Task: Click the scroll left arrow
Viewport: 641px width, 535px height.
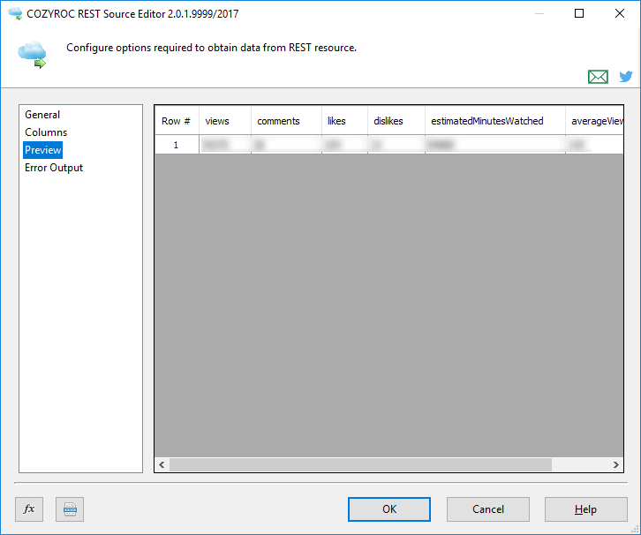Action: click(162, 464)
